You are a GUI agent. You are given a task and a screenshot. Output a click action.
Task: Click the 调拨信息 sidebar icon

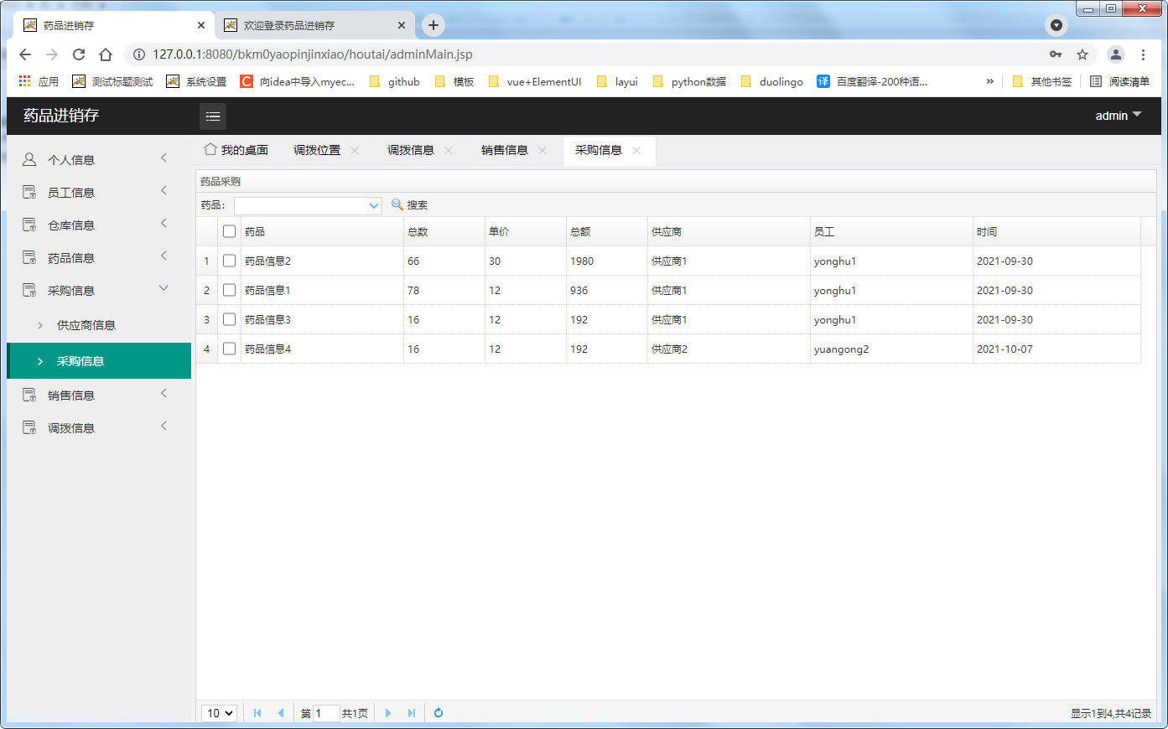coord(29,427)
